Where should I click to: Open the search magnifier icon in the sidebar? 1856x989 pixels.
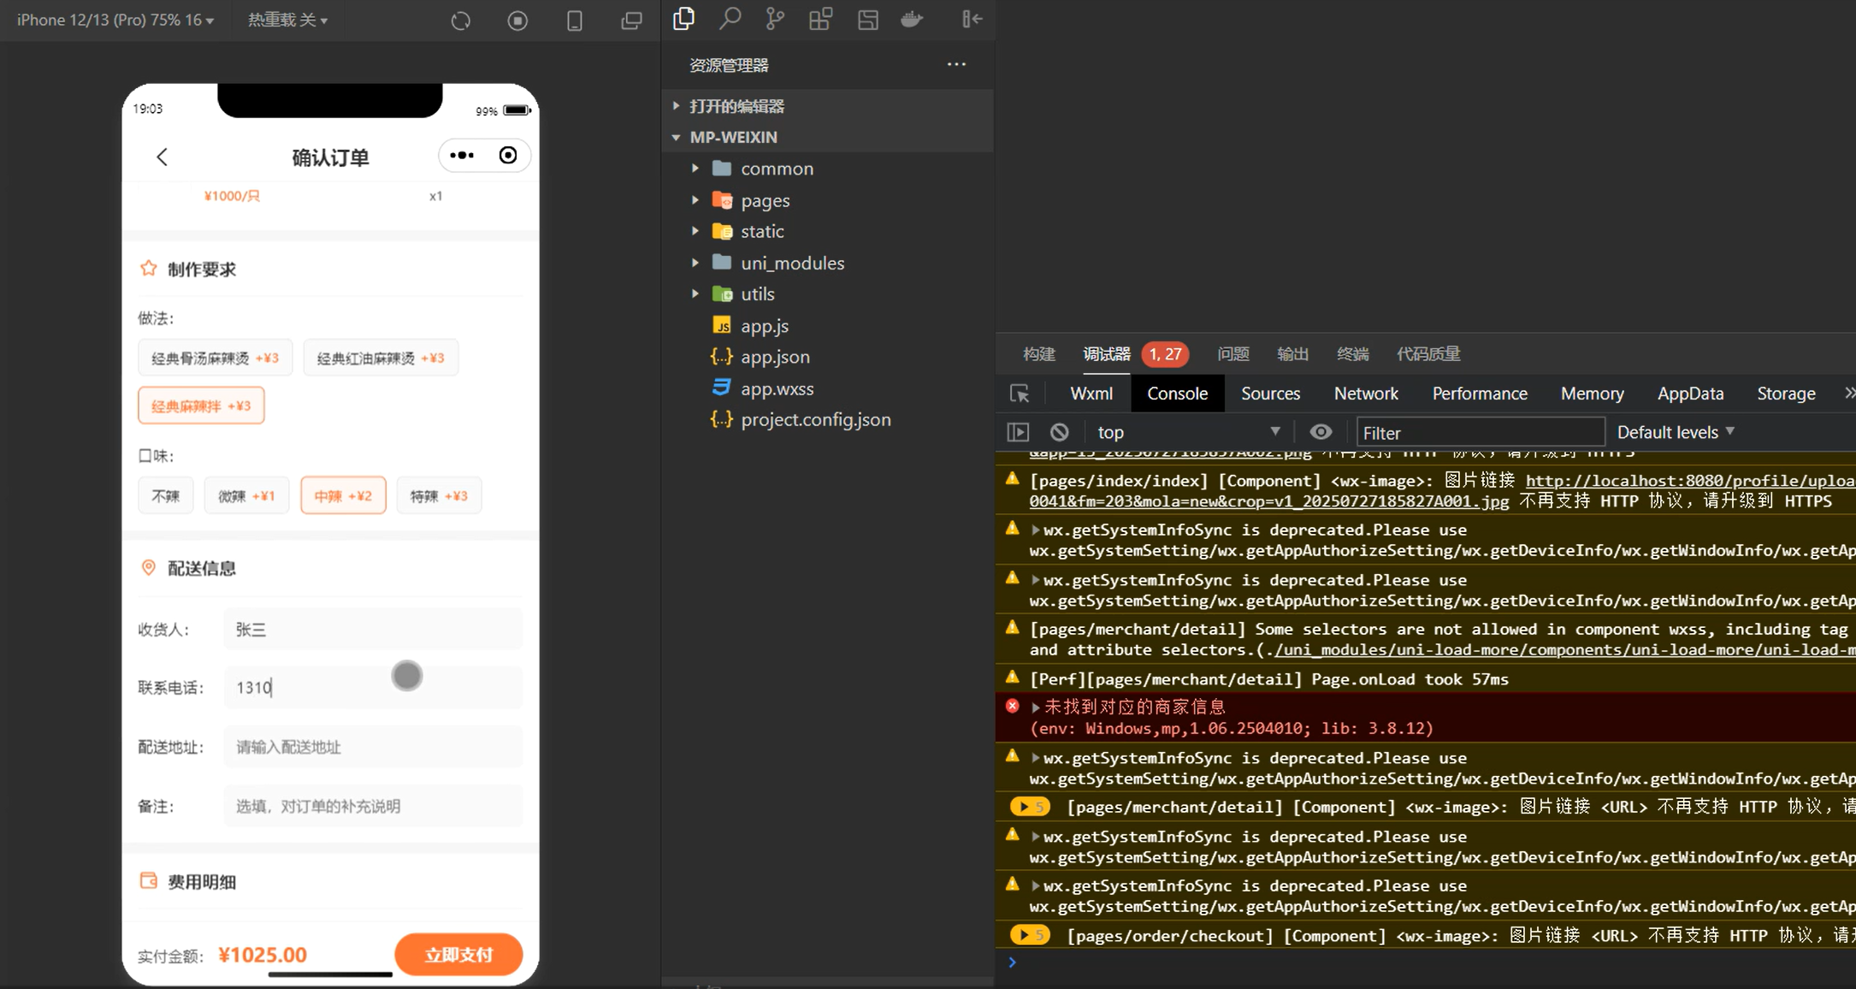tap(730, 19)
